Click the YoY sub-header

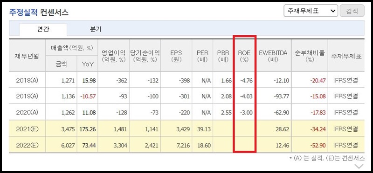point(88,64)
